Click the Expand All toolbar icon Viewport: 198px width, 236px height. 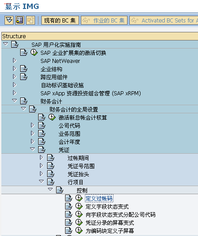pyautogui.click(x=9, y=20)
